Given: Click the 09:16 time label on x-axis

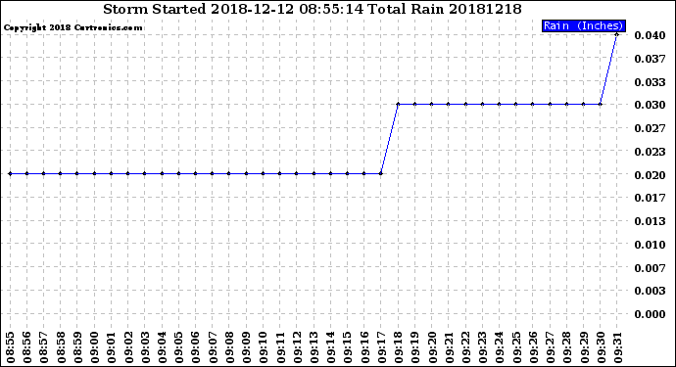Looking at the screenshot, I should point(364,347).
